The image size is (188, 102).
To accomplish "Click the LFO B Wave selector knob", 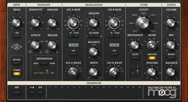I will point(114,72).
